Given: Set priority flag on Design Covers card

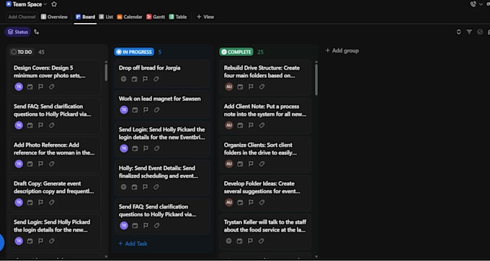Looking at the screenshot, I should coord(40,87).
